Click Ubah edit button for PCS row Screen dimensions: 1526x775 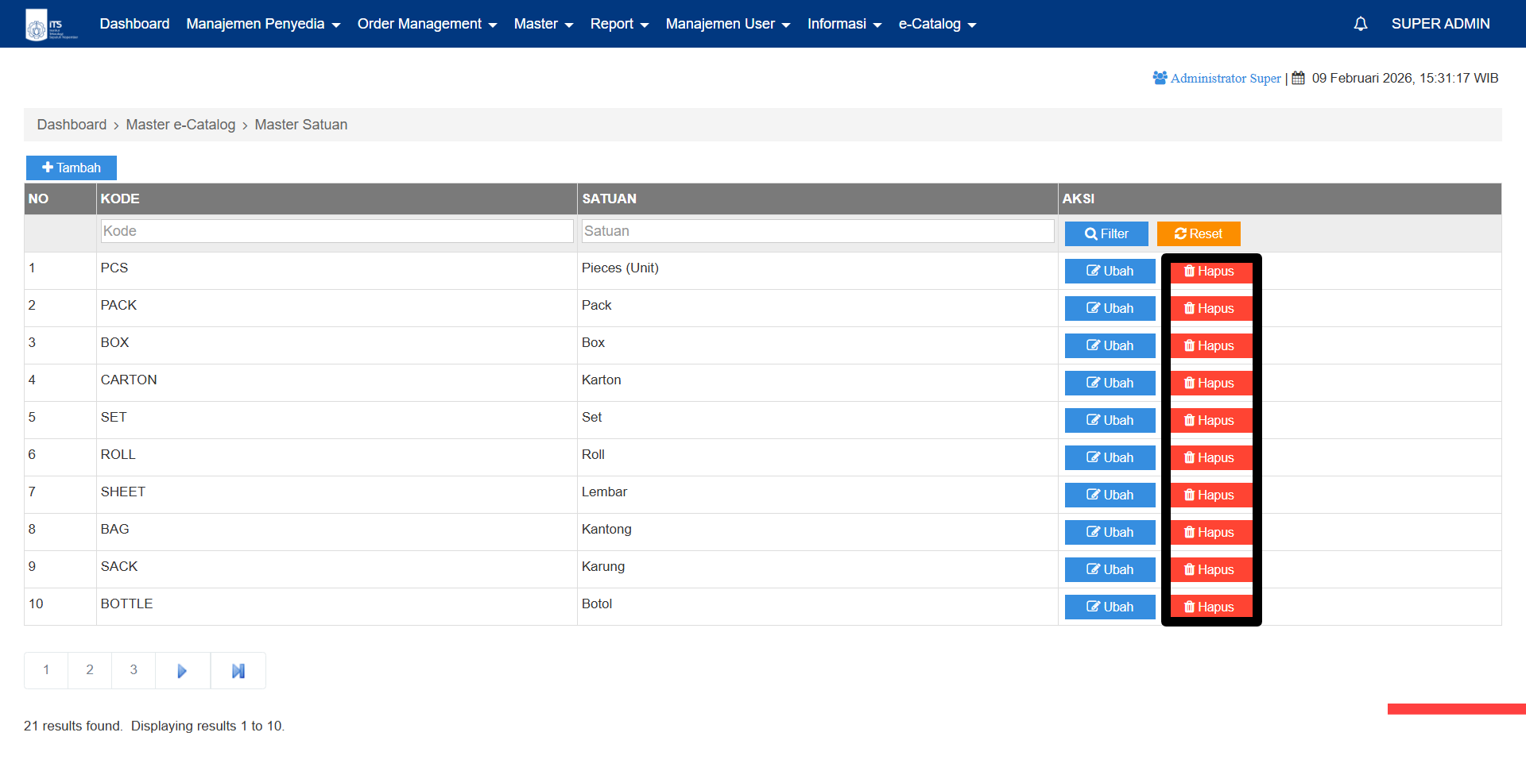1110,272
